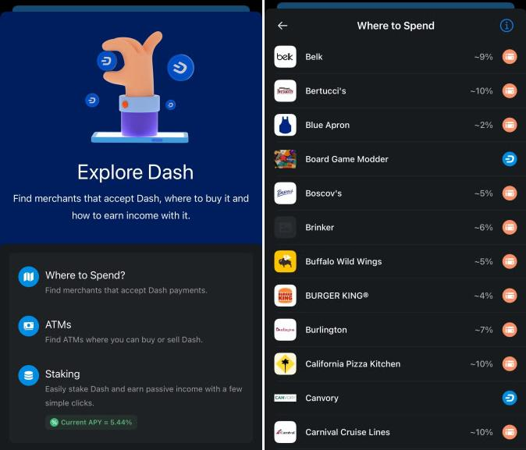Tap the Carnival Cruise Lines logo
Image resolution: width=526 pixels, height=450 pixels.
[x=285, y=432]
